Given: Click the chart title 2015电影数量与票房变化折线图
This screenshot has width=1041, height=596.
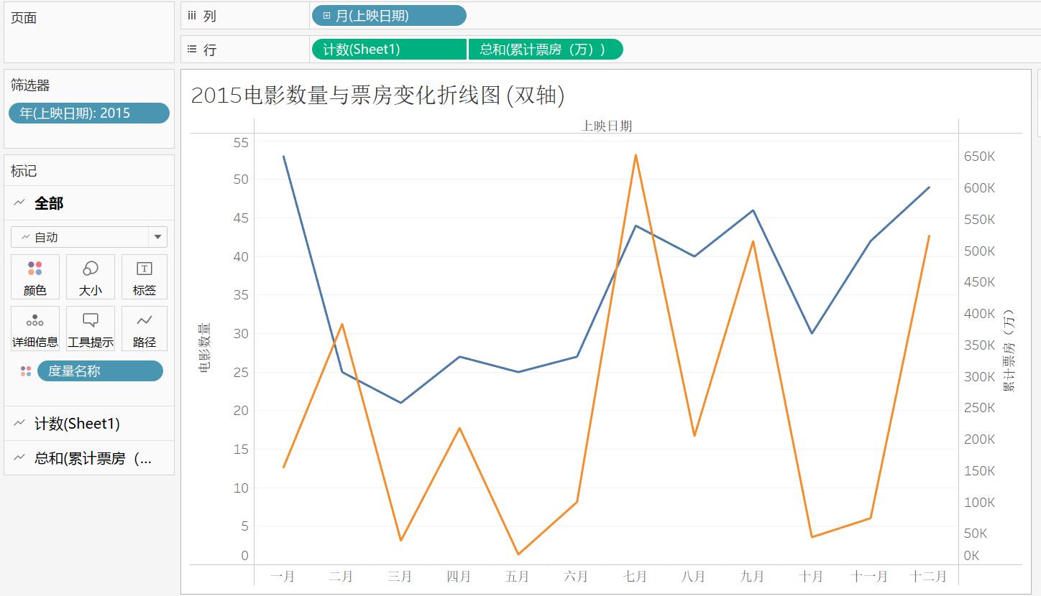Looking at the screenshot, I should 377,95.
